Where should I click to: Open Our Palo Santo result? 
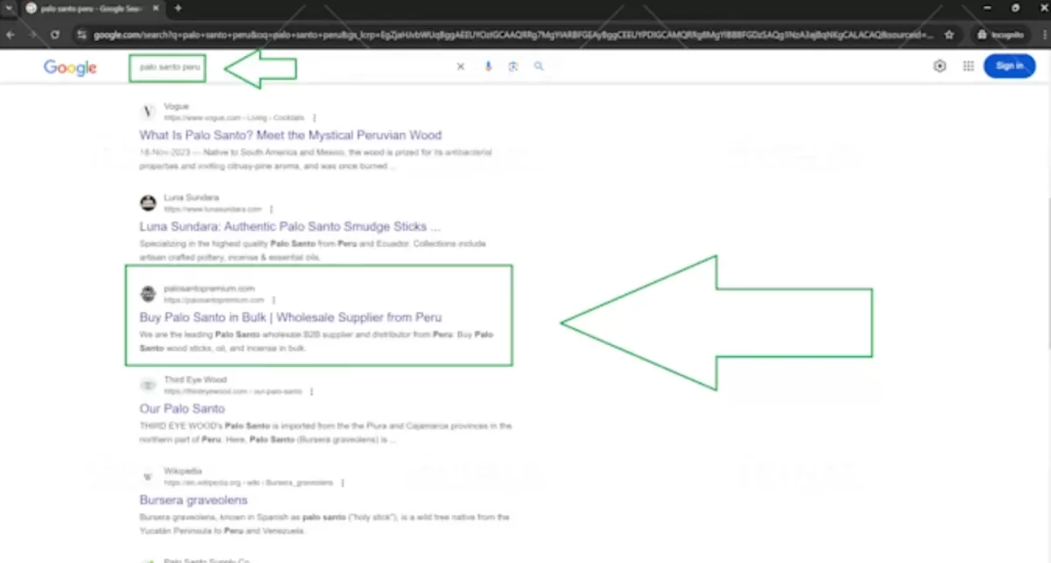[x=182, y=408]
